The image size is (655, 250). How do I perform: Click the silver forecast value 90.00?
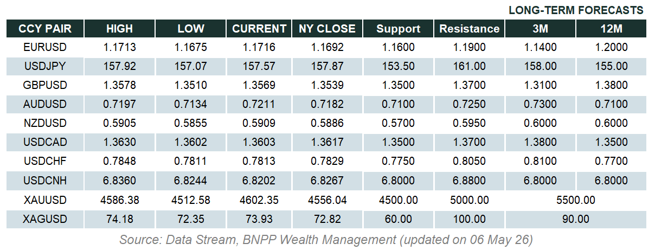(x=576, y=219)
